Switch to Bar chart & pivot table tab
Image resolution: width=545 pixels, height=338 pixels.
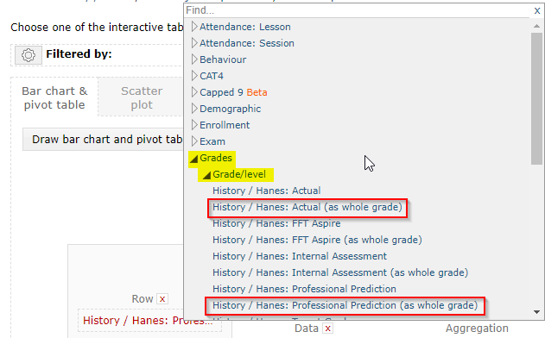[x=54, y=97]
